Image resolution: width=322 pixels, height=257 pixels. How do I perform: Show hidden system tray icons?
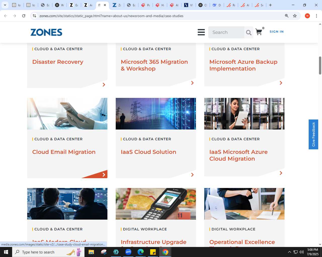coord(289,252)
